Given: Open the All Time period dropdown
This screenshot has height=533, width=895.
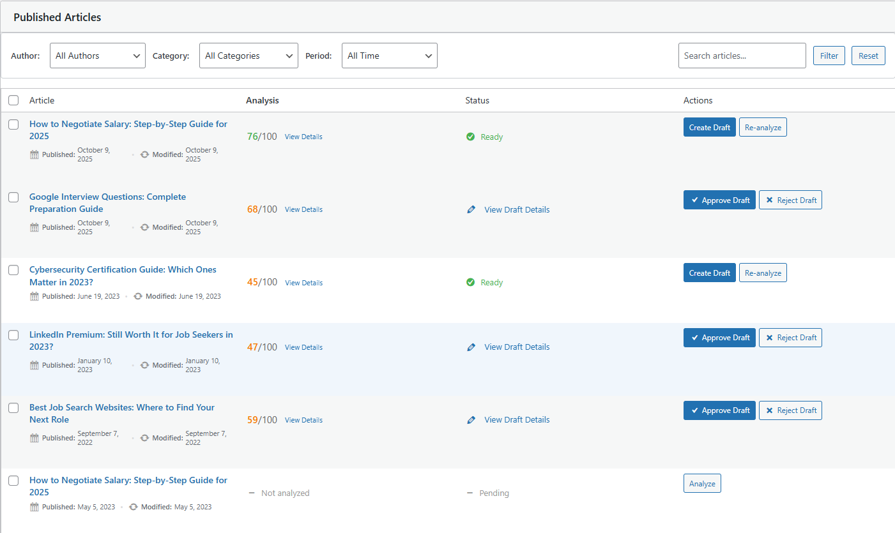Looking at the screenshot, I should 389,56.
